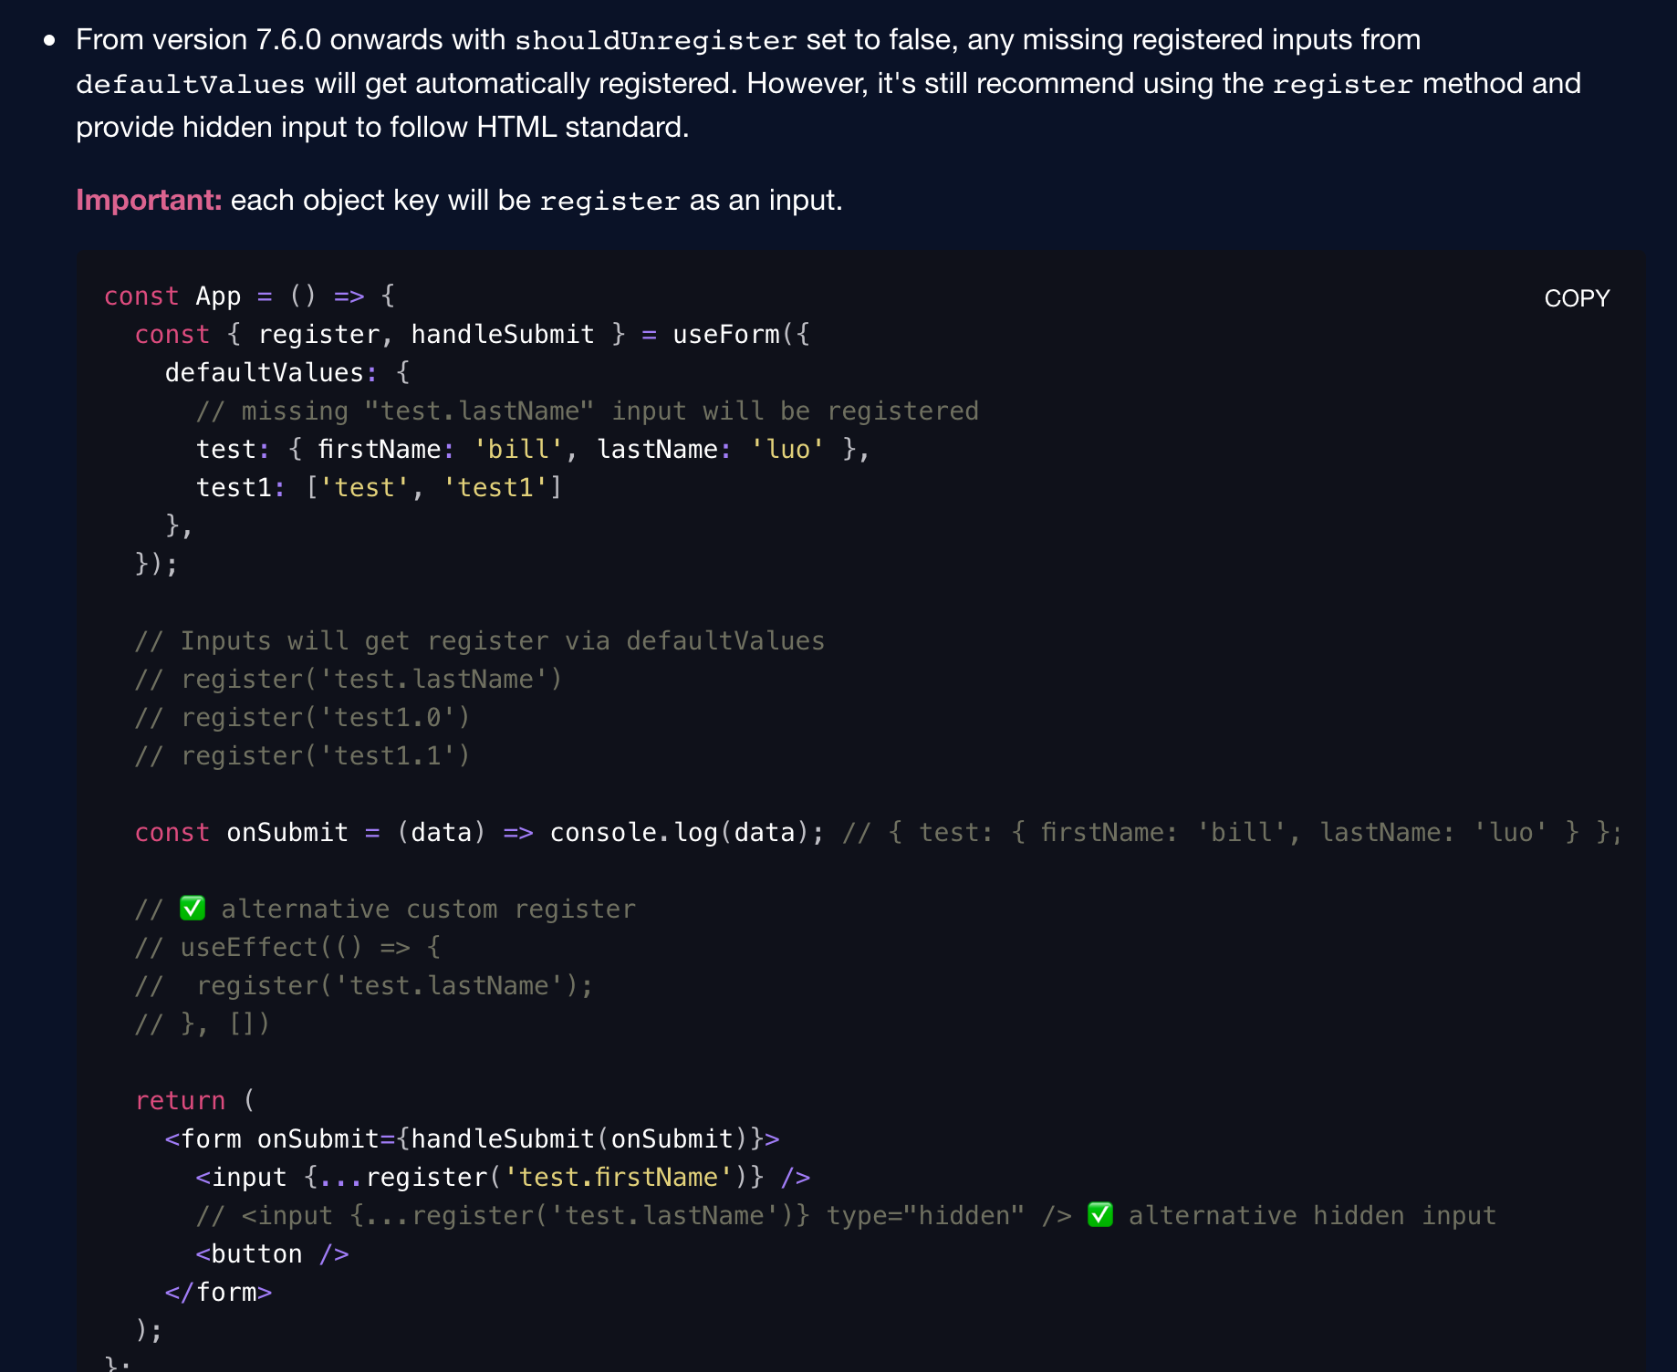Click the 'luo' string in the test object
This screenshot has height=1372, width=1677.
tap(787, 450)
